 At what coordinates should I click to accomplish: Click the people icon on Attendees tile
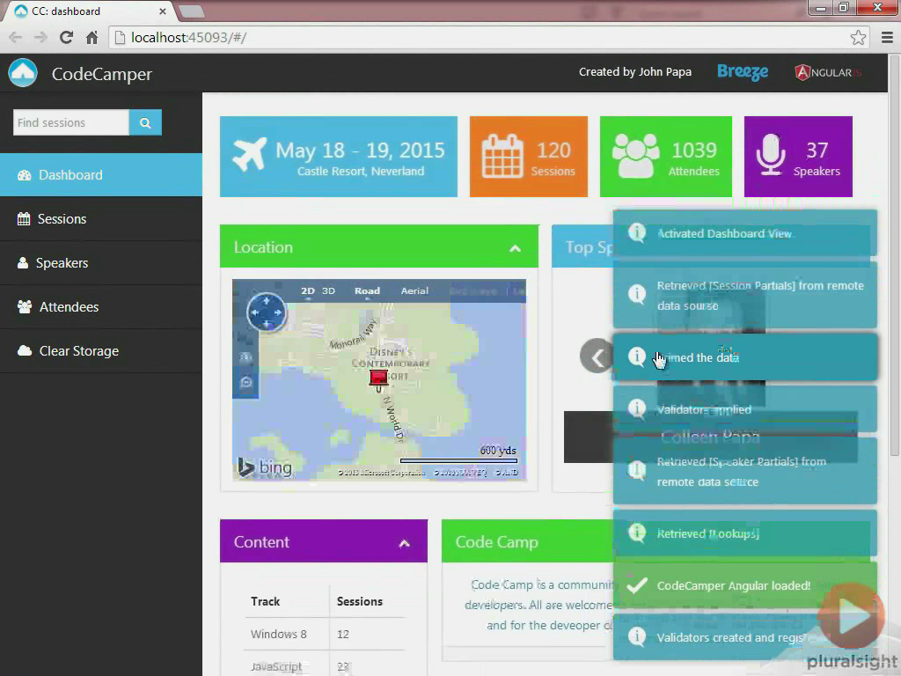[x=635, y=156]
